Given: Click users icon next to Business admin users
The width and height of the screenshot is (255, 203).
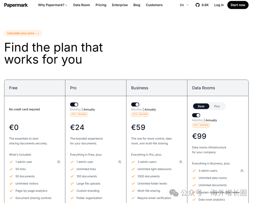Looking at the screenshot, I should (x=181, y=162).
